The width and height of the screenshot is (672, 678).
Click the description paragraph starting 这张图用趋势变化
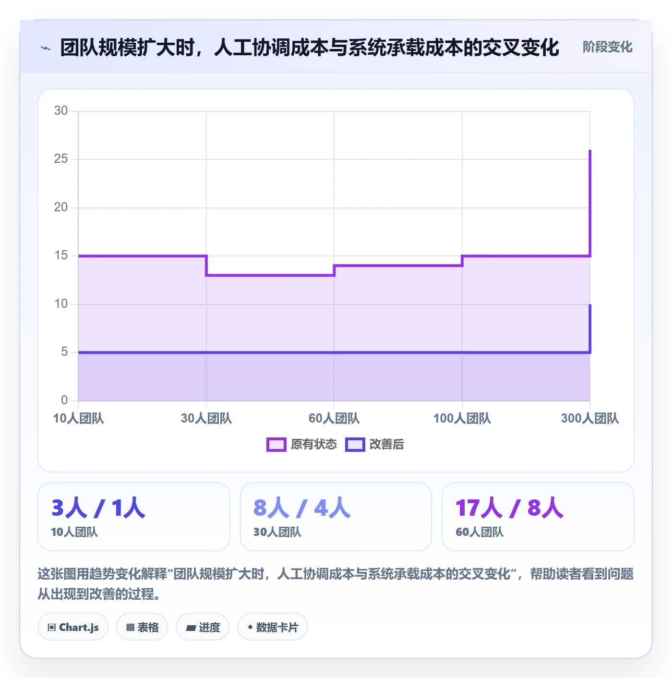click(336, 584)
